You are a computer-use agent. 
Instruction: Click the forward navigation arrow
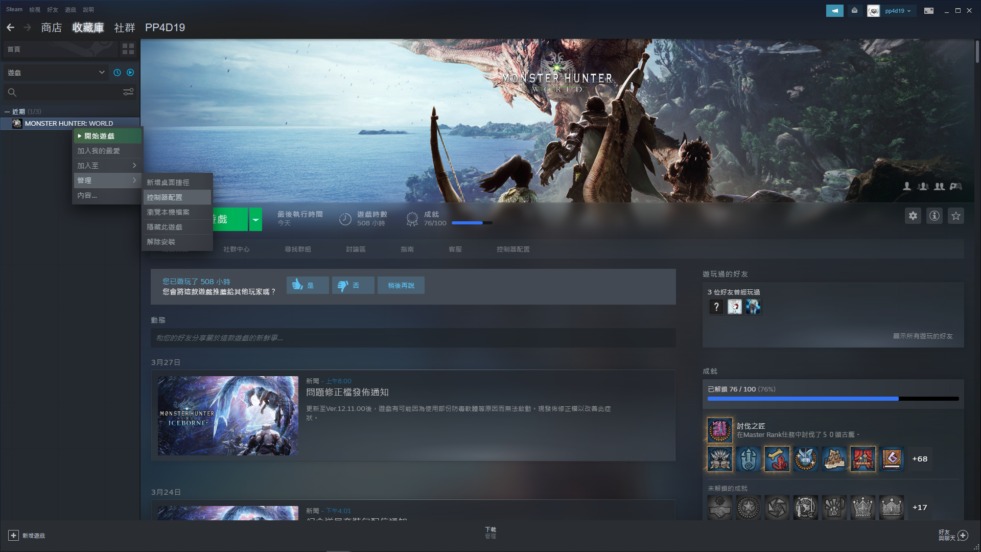[28, 28]
